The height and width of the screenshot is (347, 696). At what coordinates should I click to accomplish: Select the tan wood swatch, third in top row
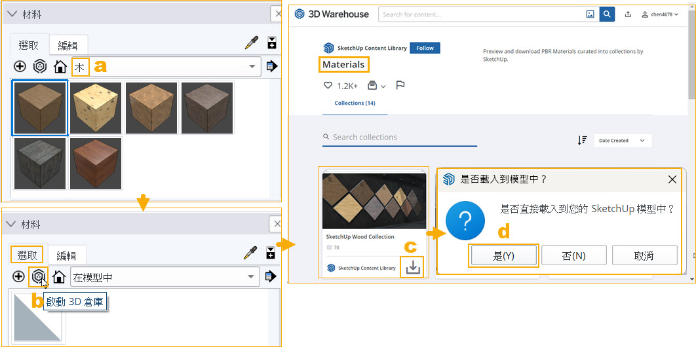[x=151, y=108]
